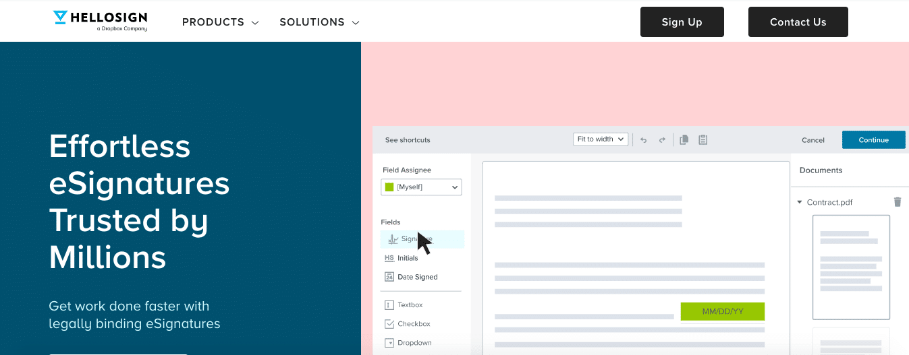
Task: Click the Contact Us button
Action: [798, 22]
